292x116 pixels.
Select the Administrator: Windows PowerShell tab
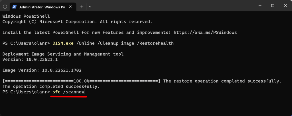tap(40, 7)
